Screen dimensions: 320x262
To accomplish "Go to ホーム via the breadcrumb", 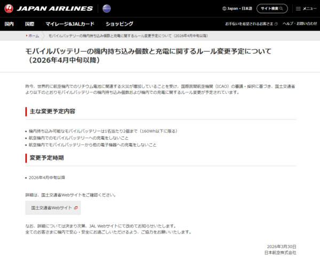I will [x=34, y=35].
